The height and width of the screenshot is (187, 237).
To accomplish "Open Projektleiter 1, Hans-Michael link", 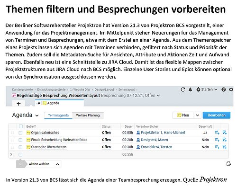I will tap(163, 133).
